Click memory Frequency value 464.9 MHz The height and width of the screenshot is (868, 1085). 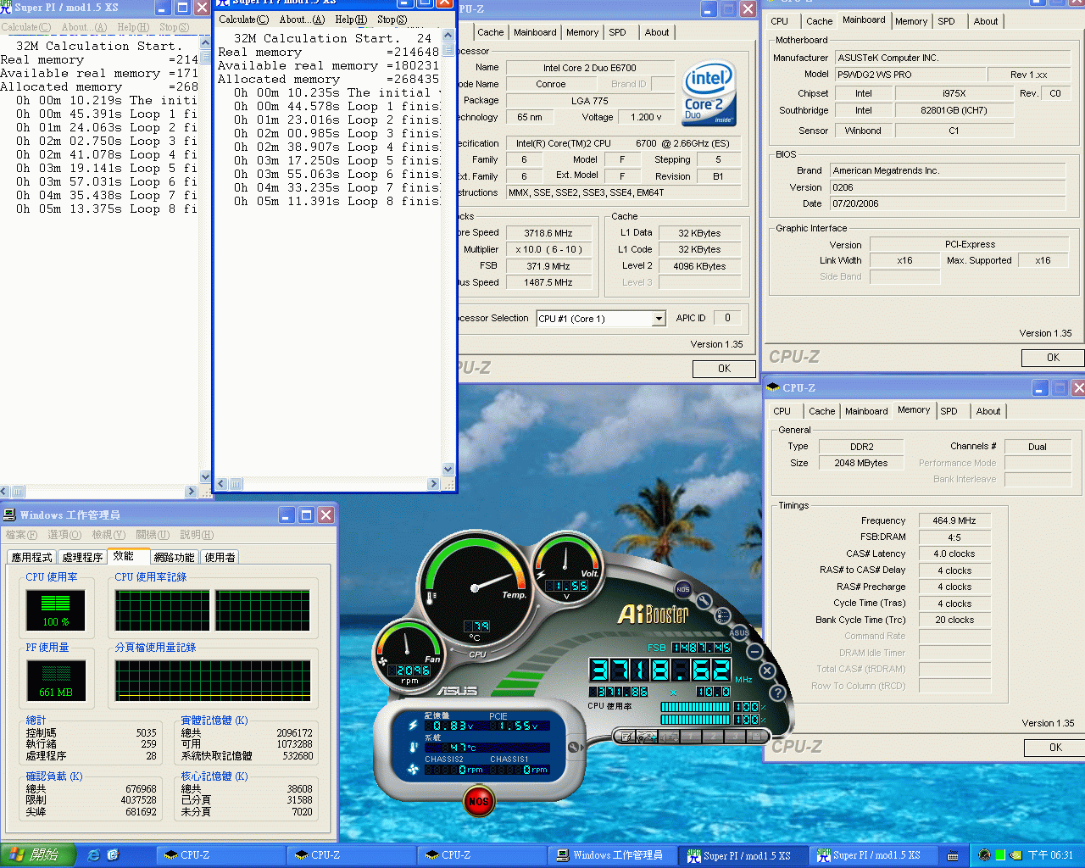point(954,520)
